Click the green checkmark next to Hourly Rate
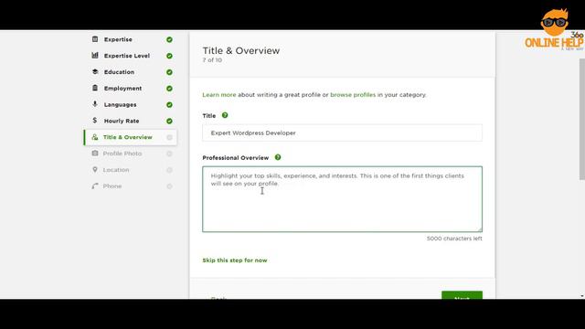 [169, 121]
